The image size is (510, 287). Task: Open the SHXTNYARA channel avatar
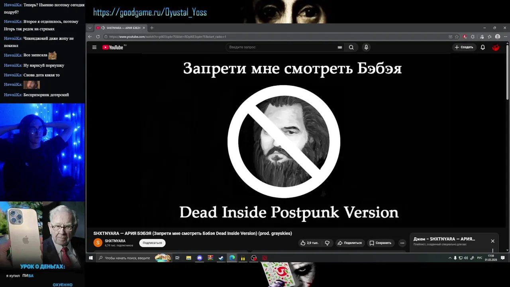click(x=98, y=243)
